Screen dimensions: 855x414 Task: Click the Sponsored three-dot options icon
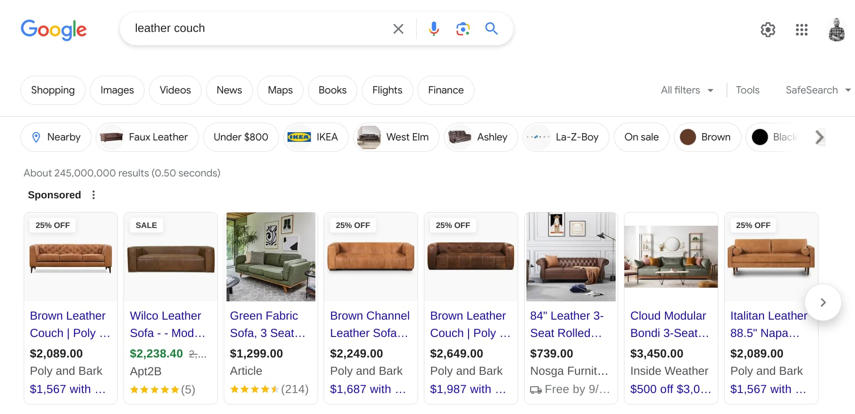coord(93,195)
